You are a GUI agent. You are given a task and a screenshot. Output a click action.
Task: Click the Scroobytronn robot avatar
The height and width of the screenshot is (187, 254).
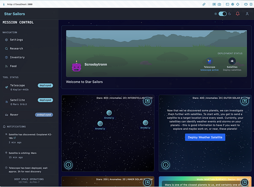[x=77, y=66]
